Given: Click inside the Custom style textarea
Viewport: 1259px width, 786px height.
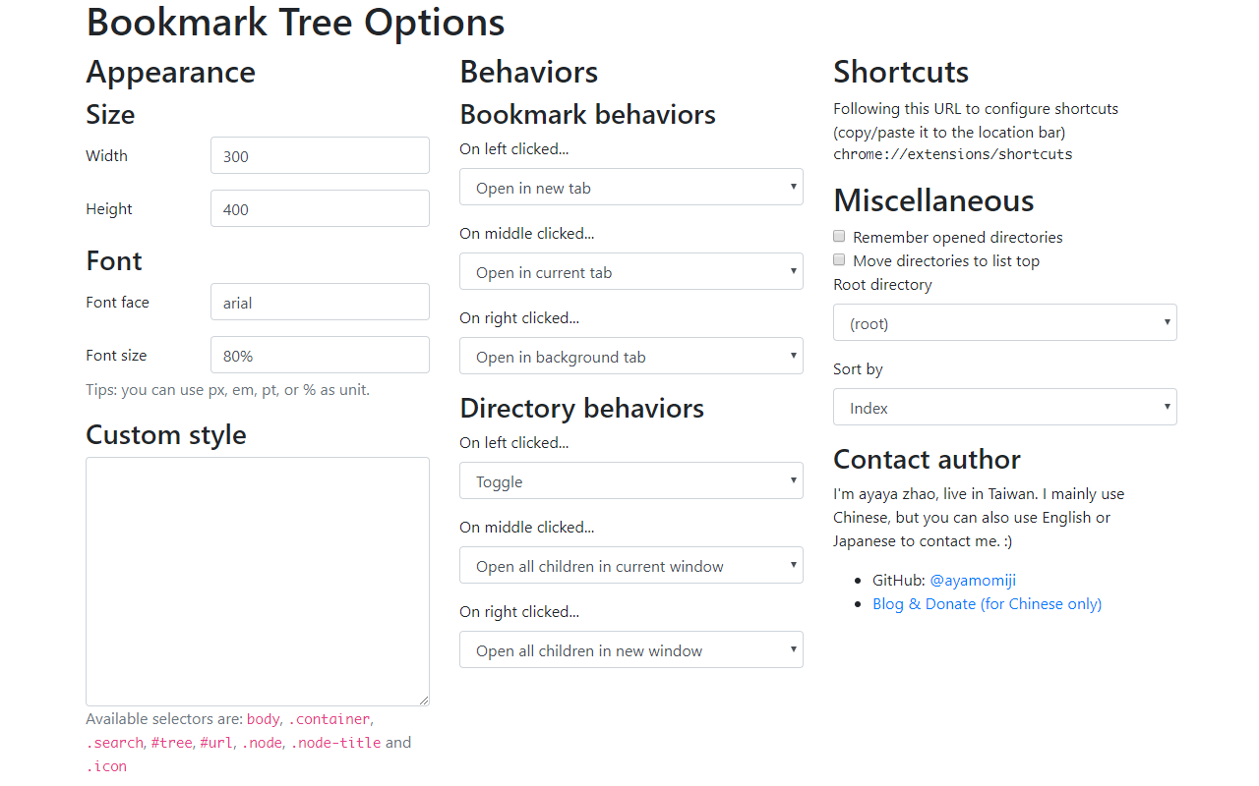Looking at the screenshot, I should pos(257,581).
